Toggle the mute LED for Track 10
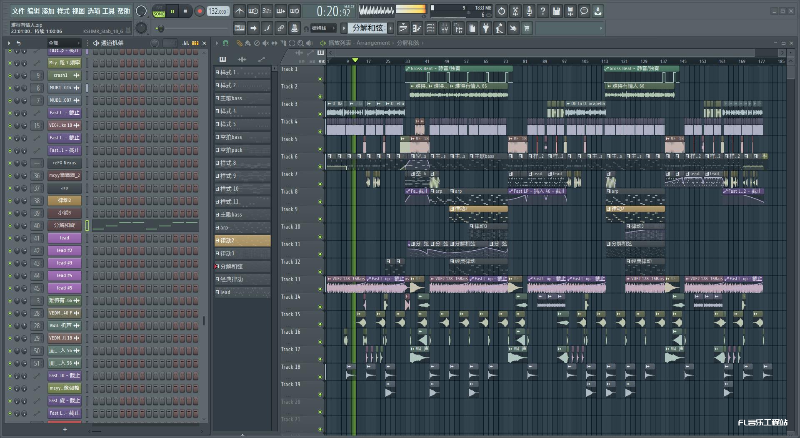 coord(320,237)
